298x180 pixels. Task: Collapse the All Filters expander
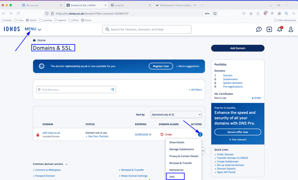coord(195,90)
